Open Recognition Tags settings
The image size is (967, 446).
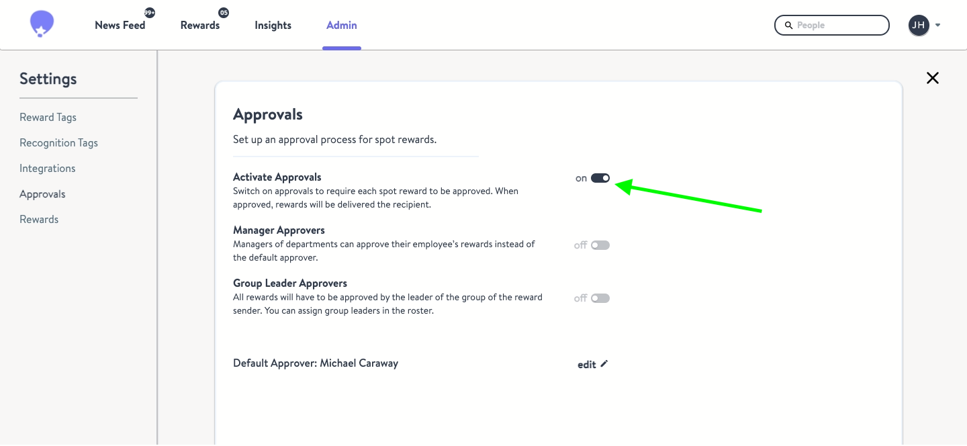pos(59,143)
